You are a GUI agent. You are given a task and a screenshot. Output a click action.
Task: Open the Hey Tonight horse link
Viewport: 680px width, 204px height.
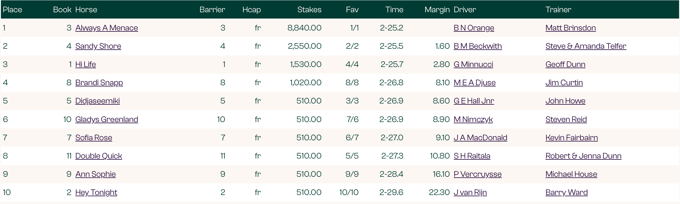click(96, 192)
